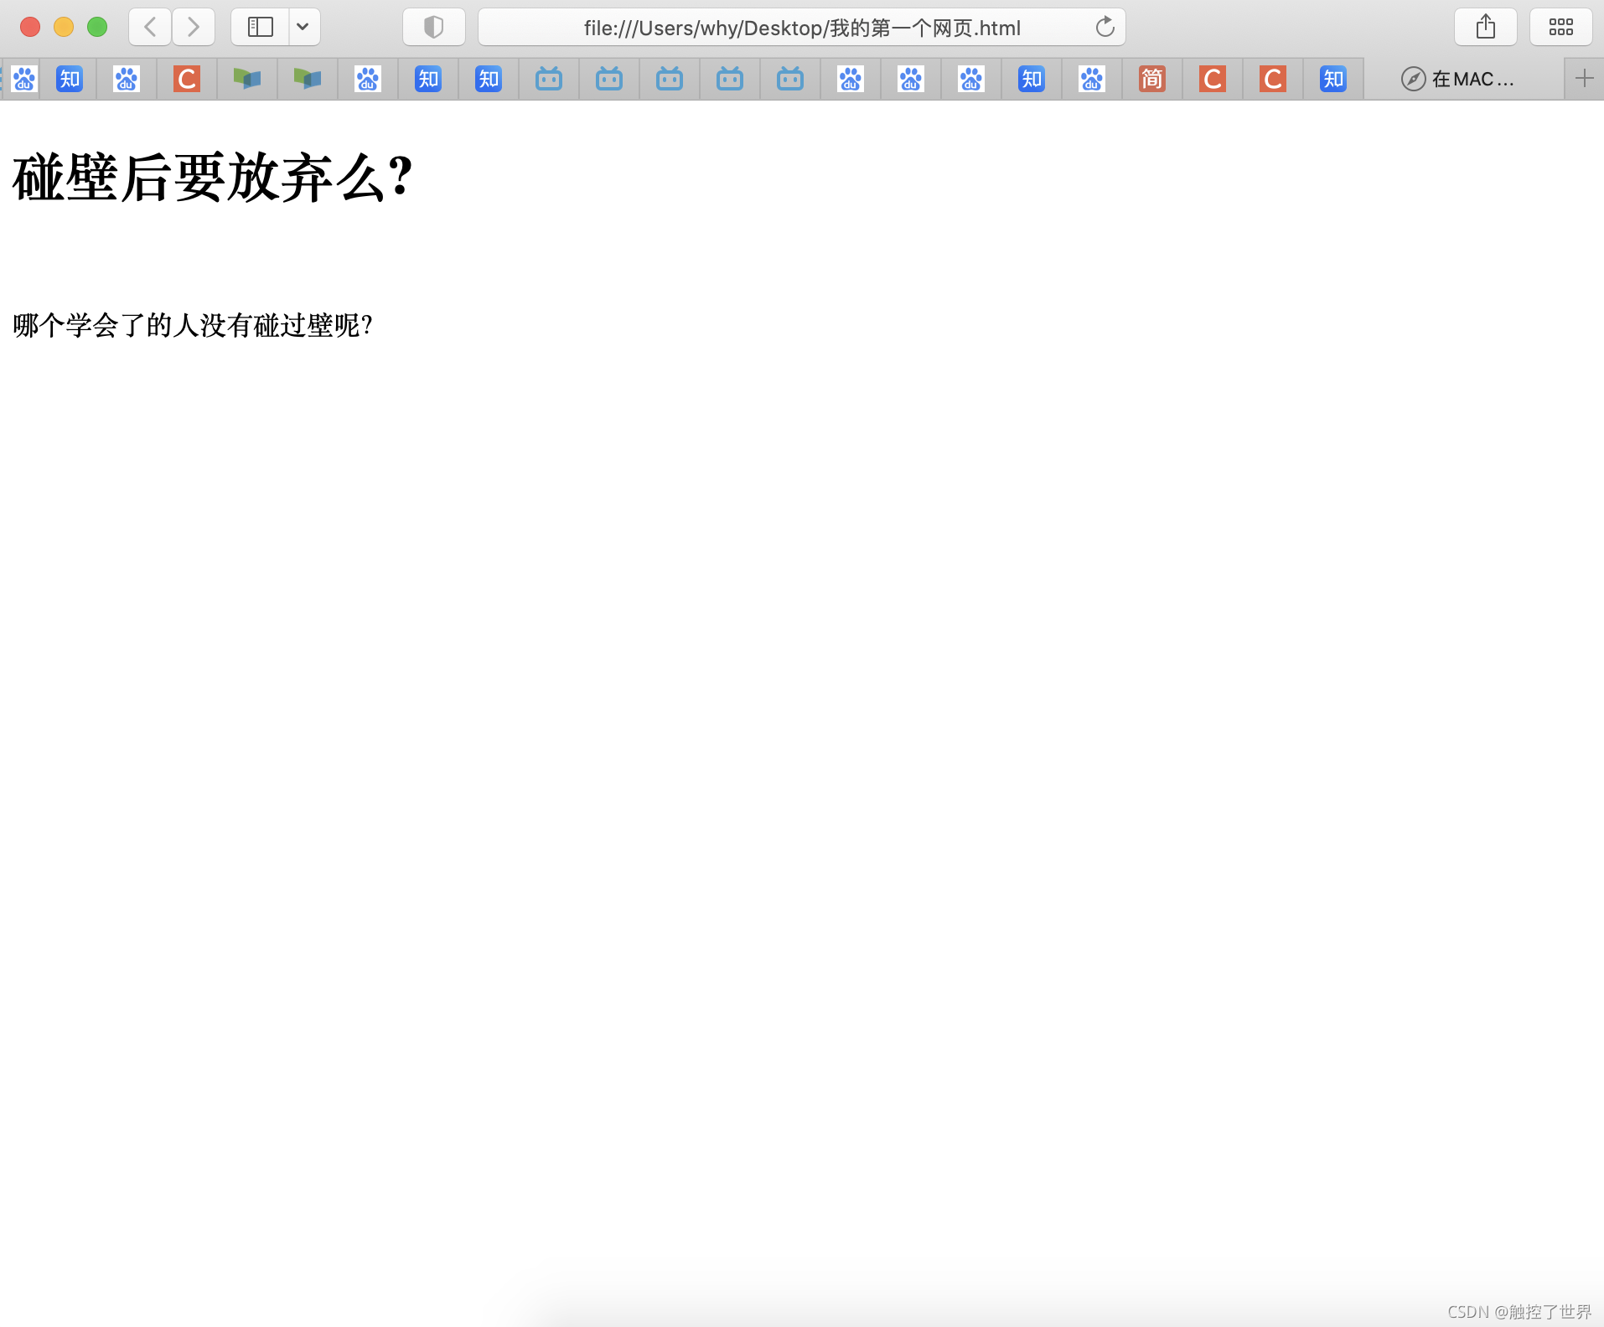This screenshot has height=1327, width=1604.
Task: Close the Safari window with red button
Action: 30,27
